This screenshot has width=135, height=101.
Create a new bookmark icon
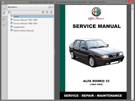pyautogui.click(x=47, y=12)
